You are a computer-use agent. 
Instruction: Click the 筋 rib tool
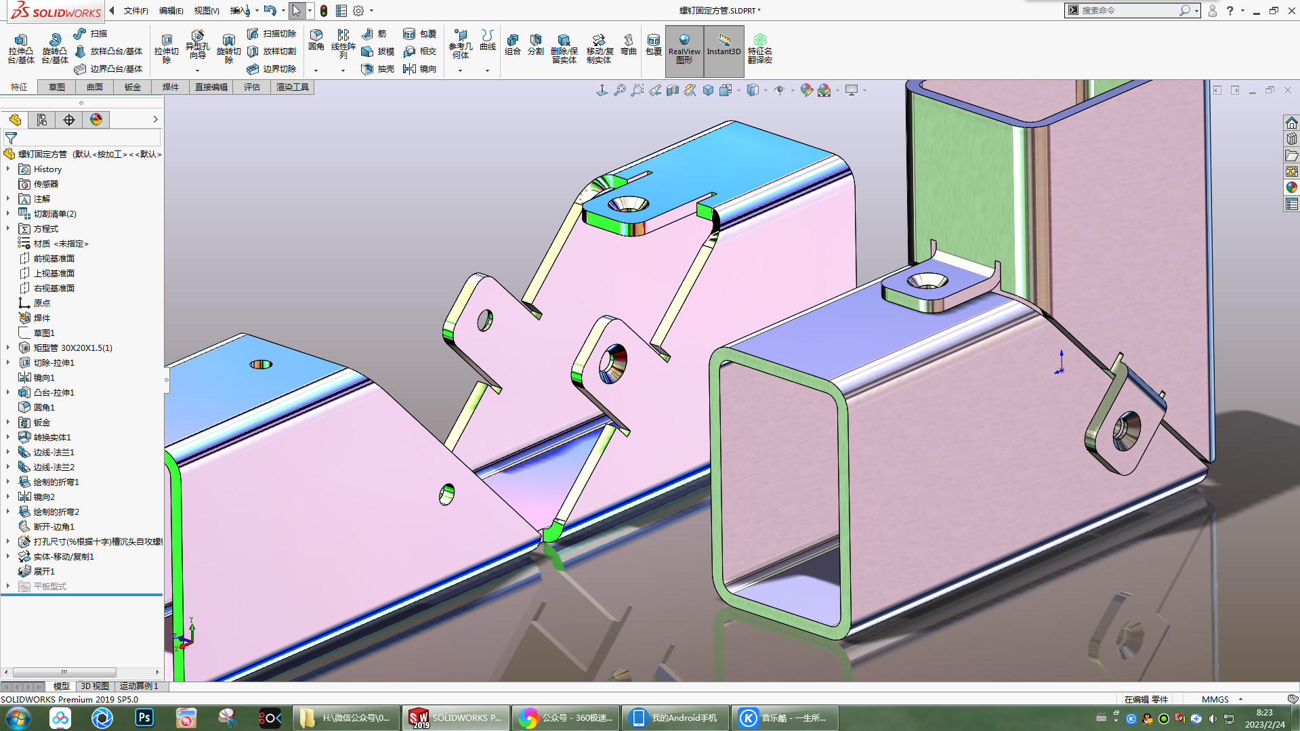374,33
